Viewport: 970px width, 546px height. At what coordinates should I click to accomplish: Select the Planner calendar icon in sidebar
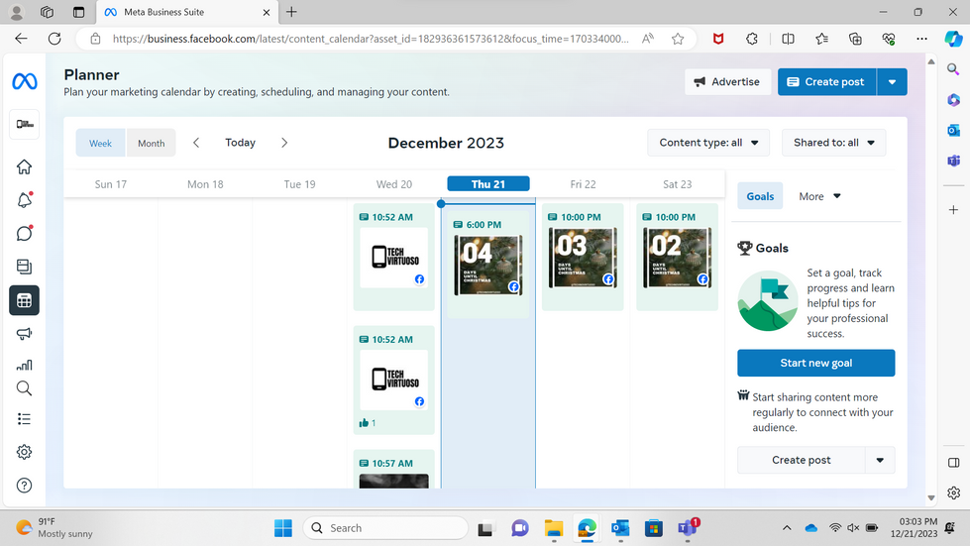[24, 300]
